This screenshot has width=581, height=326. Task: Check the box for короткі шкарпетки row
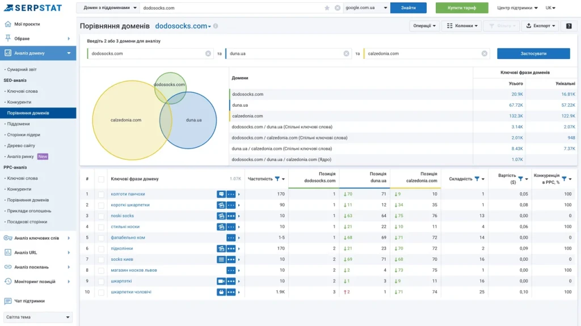click(101, 205)
